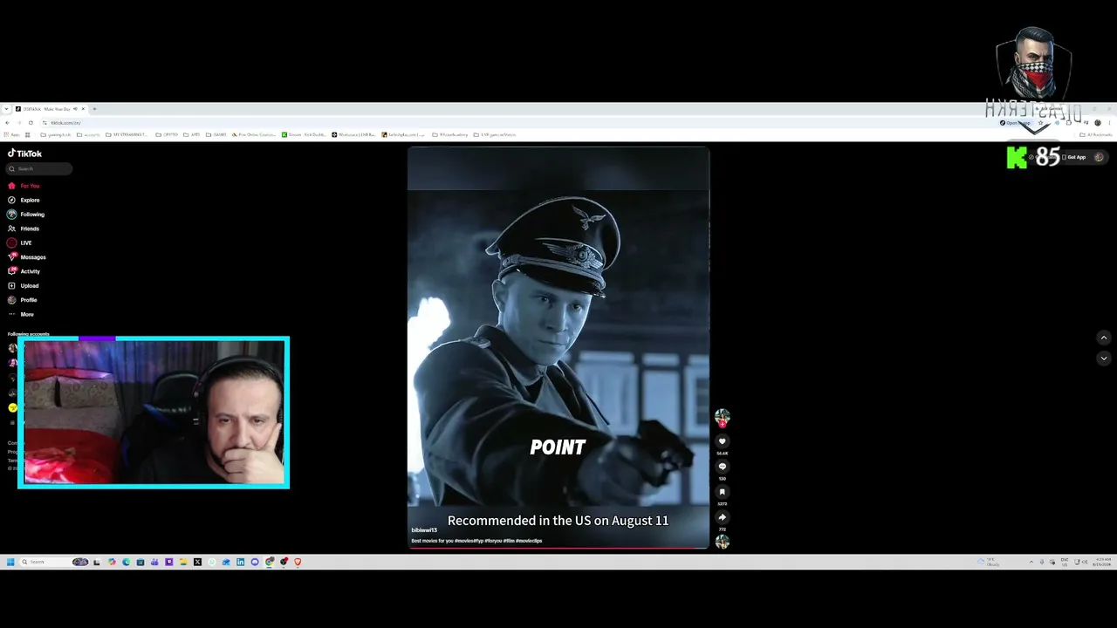Click the TikTok search field
Viewport: 1117px width, 628px height.
(x=39, y=169)
